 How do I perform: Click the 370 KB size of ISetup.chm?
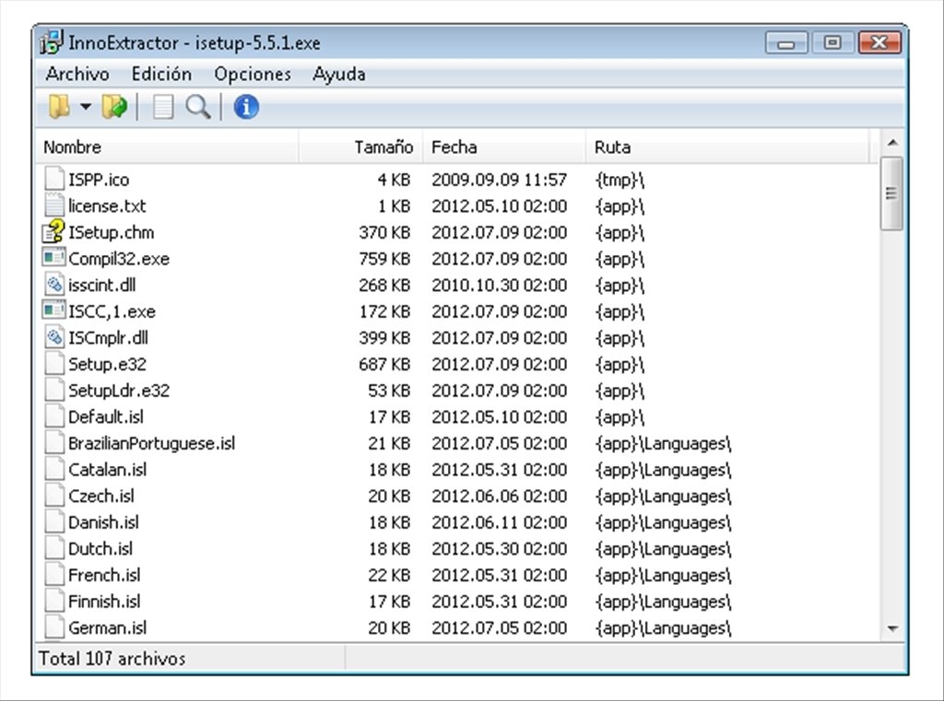[384, 232]
